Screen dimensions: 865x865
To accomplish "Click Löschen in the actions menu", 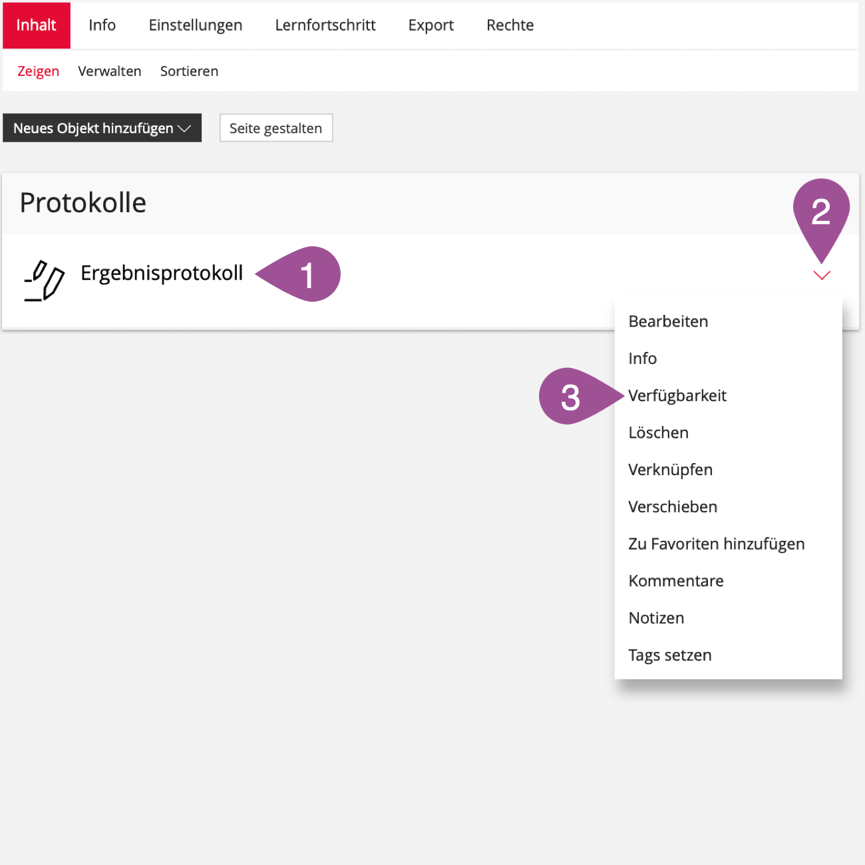I will point(658,432).
